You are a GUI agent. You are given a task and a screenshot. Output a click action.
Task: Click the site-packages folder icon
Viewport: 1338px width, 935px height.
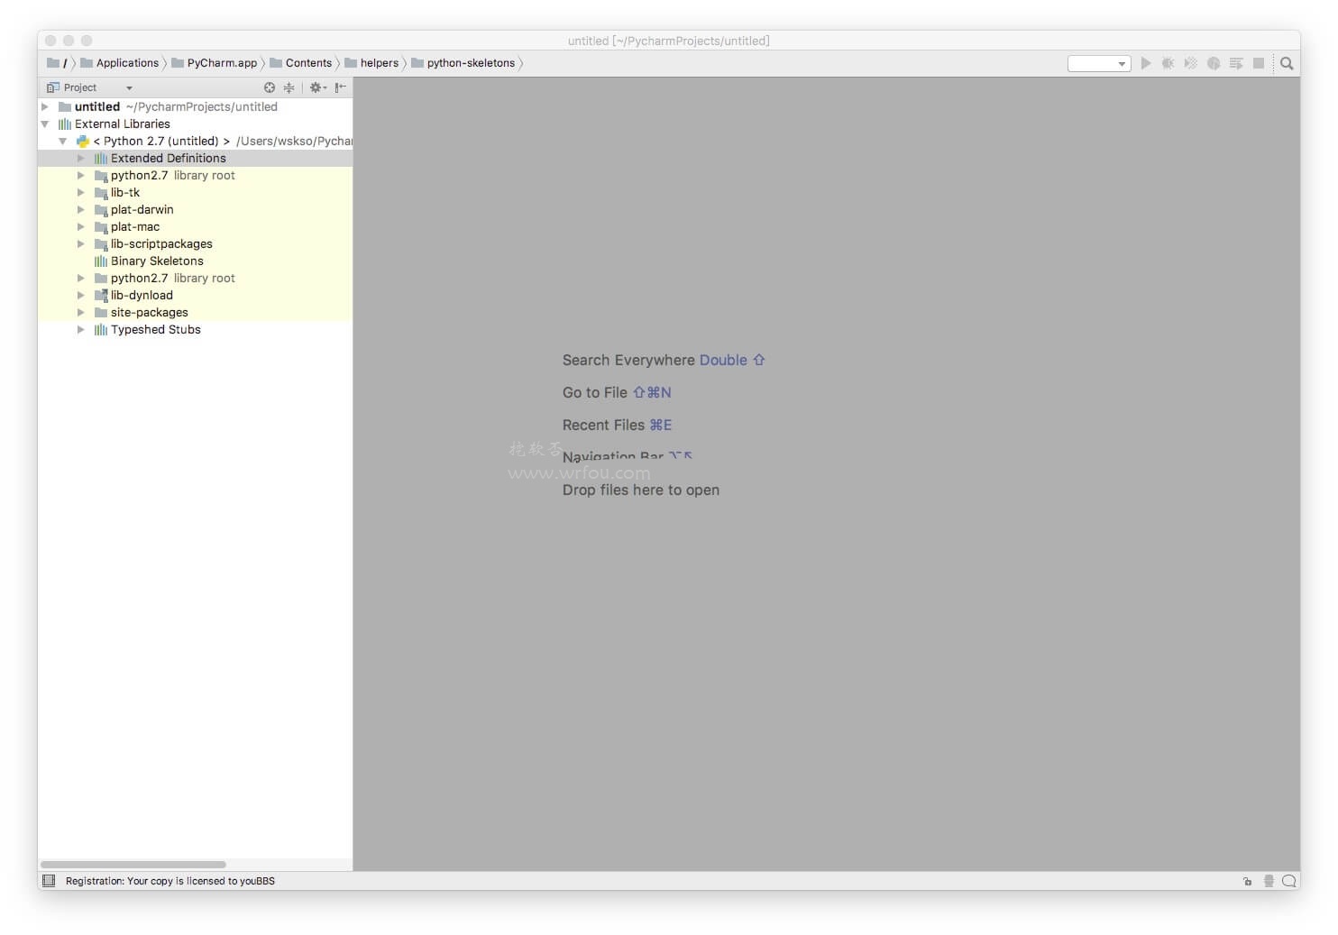pos(101,312)
